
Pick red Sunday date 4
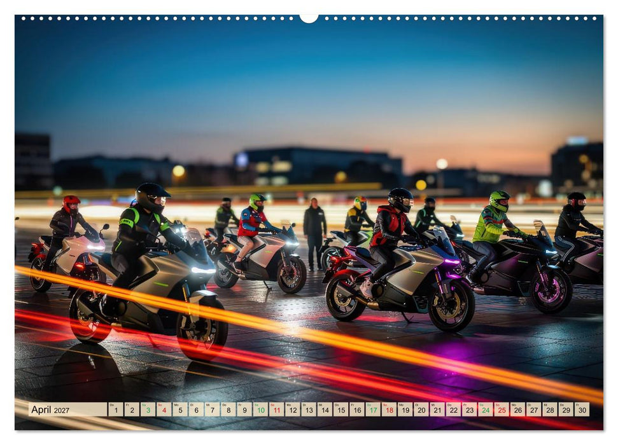(164, 409)
